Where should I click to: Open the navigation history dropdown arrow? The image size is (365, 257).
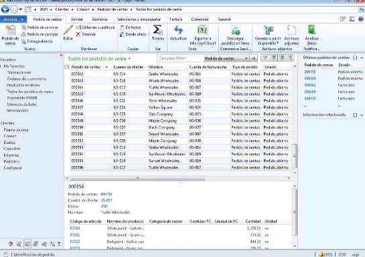point(21,9)
